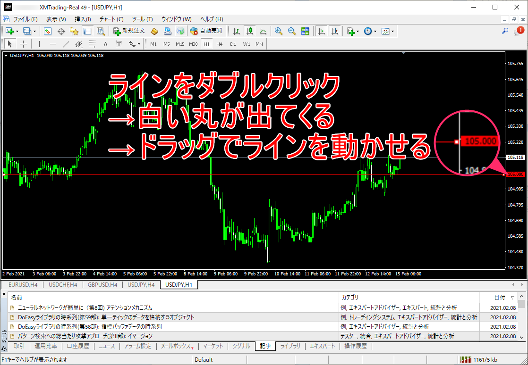Image resolution: width=528 pixels, height=365 pixels.
Task: Switch to the EURUSD,H4 chart tab
Action: click(x=23, y=285)
